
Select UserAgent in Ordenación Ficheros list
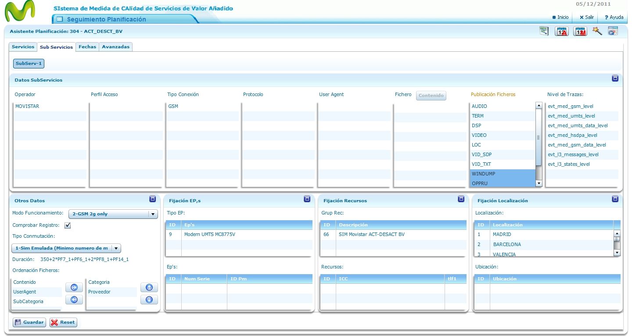tap(36, 292)
